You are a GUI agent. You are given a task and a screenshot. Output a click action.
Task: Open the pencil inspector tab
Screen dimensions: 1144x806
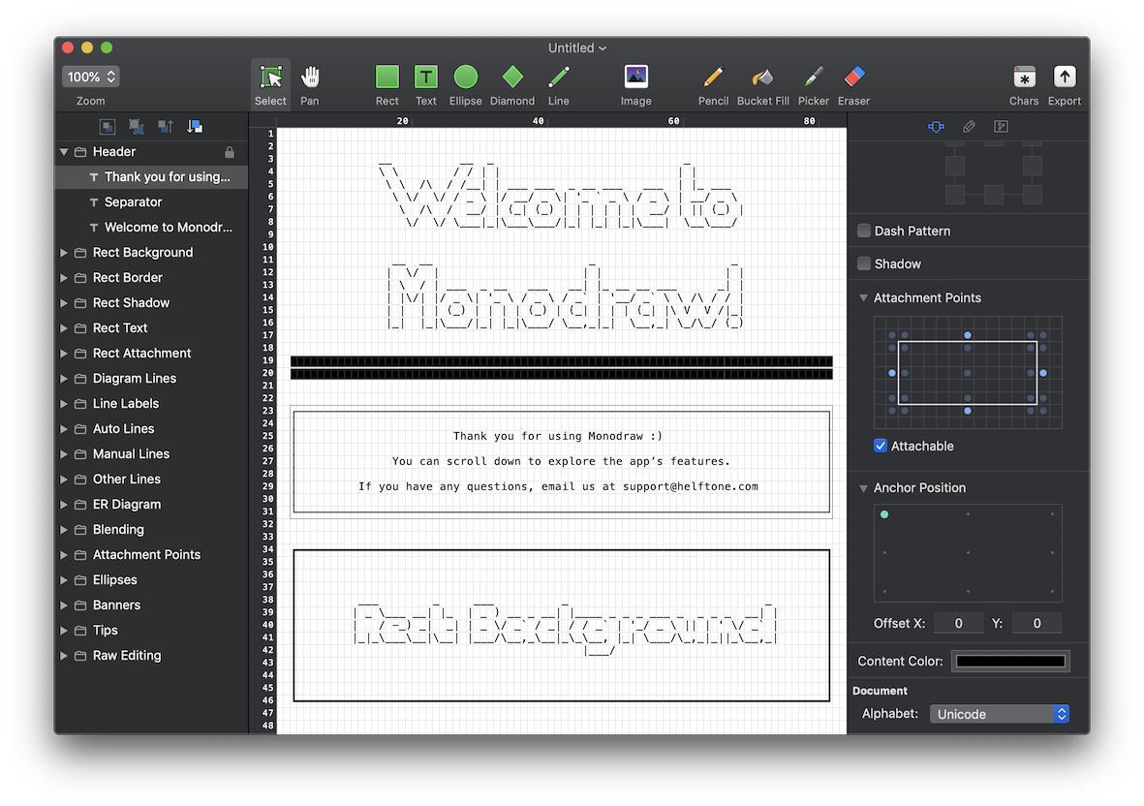pyautogui.click(x=969, y=127)
